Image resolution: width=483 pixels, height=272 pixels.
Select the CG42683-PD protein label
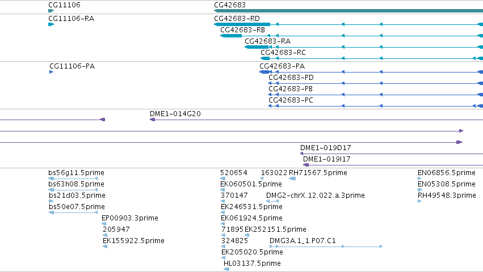tap(291, 78)
